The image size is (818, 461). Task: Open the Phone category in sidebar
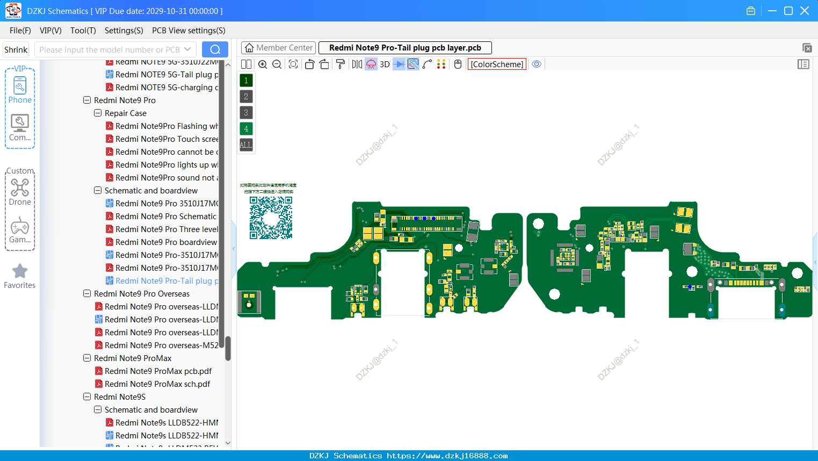pos(20,90)
